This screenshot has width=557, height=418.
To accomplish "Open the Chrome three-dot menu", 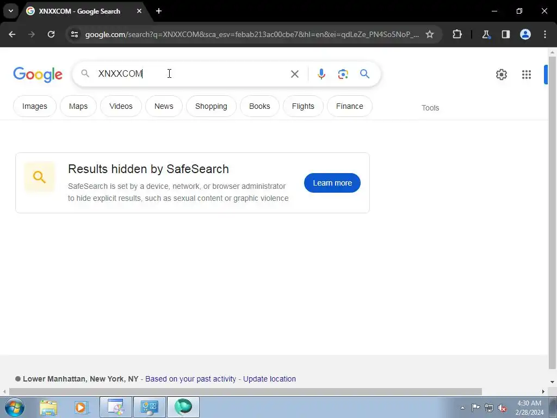I will coord(545,34).
